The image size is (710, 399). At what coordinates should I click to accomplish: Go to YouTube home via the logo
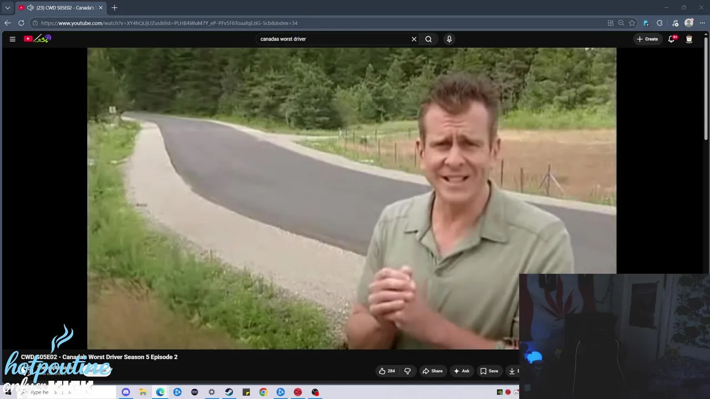[37, 39]
